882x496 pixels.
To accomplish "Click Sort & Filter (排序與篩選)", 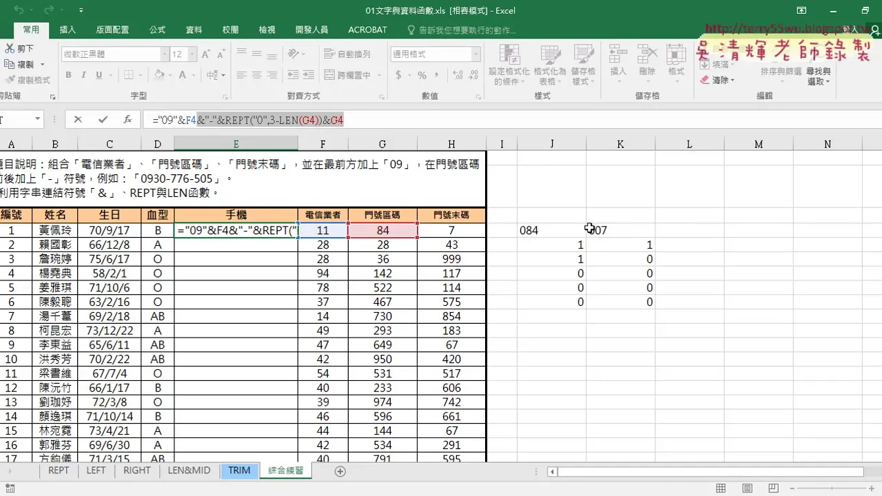I will 781,71.
